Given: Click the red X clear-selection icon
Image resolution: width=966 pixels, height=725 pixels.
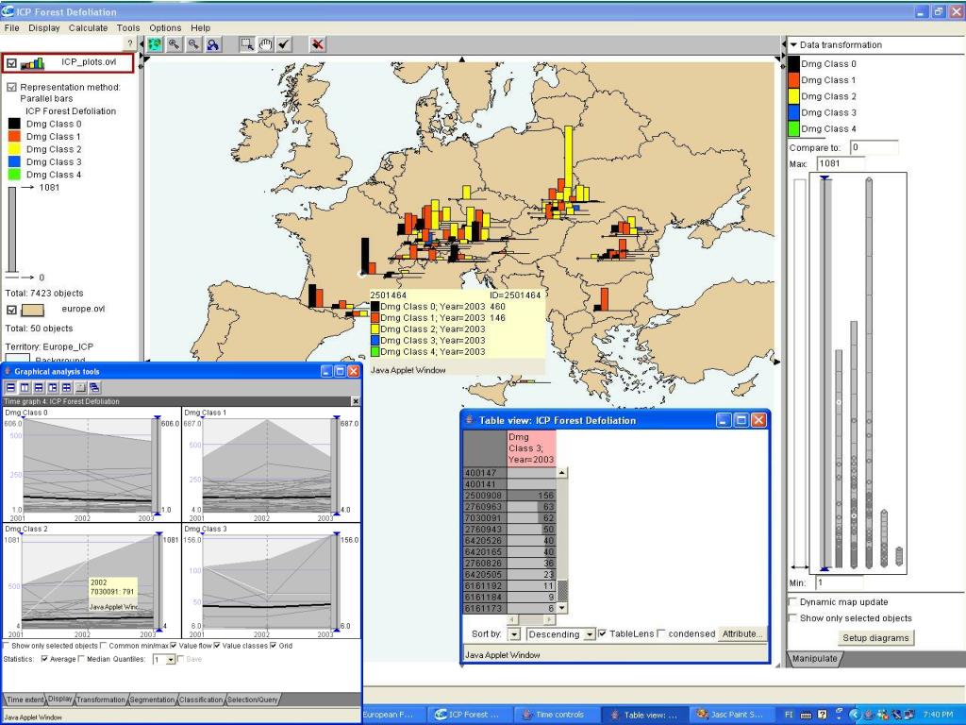Looking at the screenshot, I should click(x=317, y=44).
